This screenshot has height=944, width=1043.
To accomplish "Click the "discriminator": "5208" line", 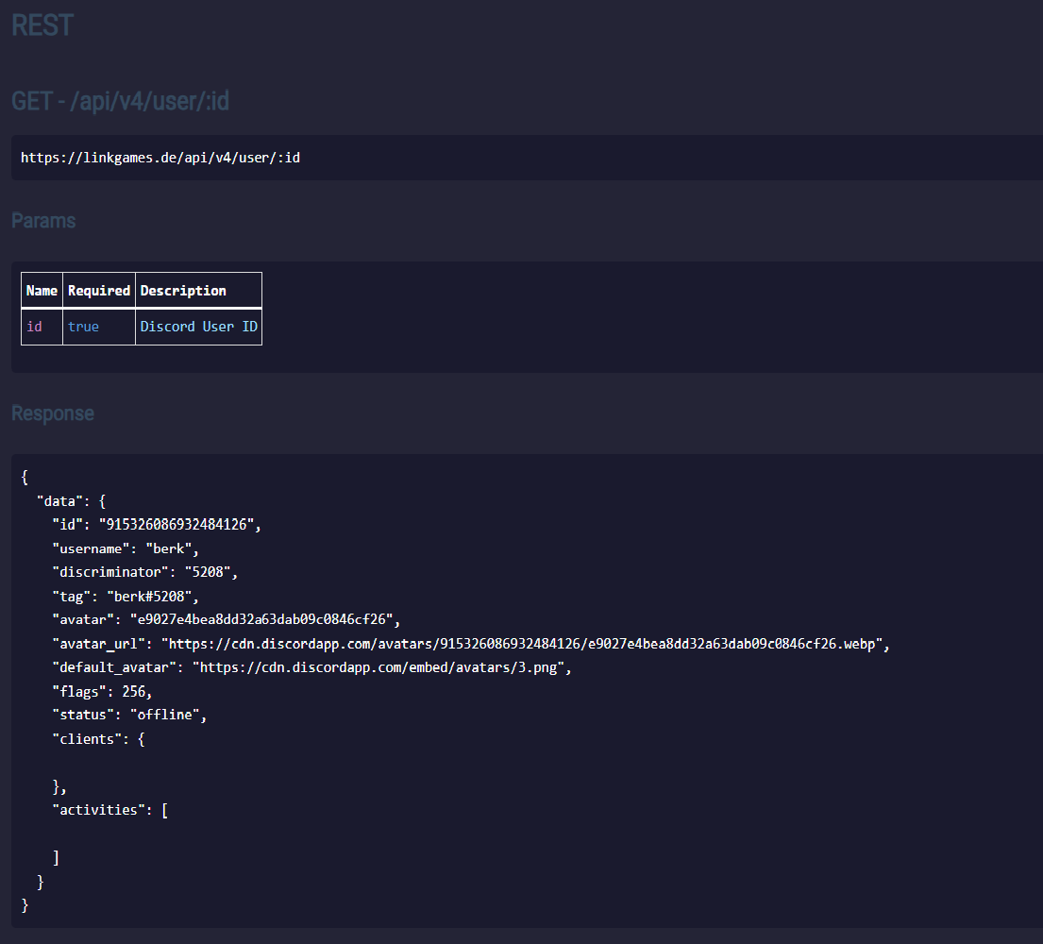I will tap(145, 572).
